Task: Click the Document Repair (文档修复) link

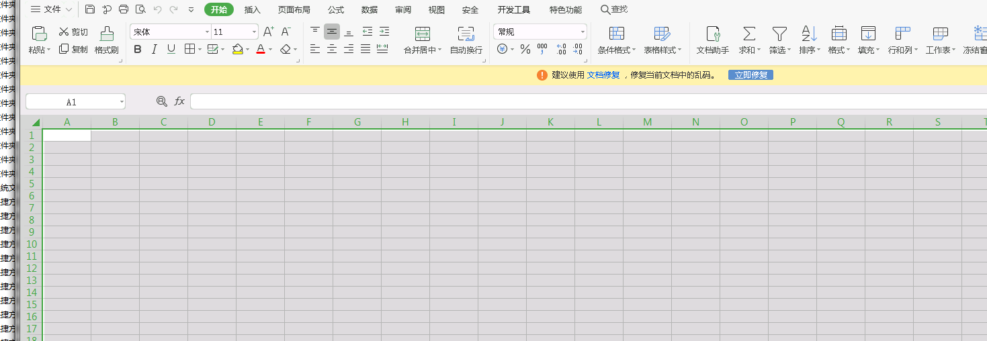Action: pos(603,75)
